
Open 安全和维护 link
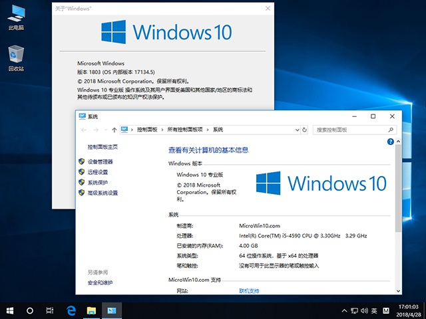100,282
